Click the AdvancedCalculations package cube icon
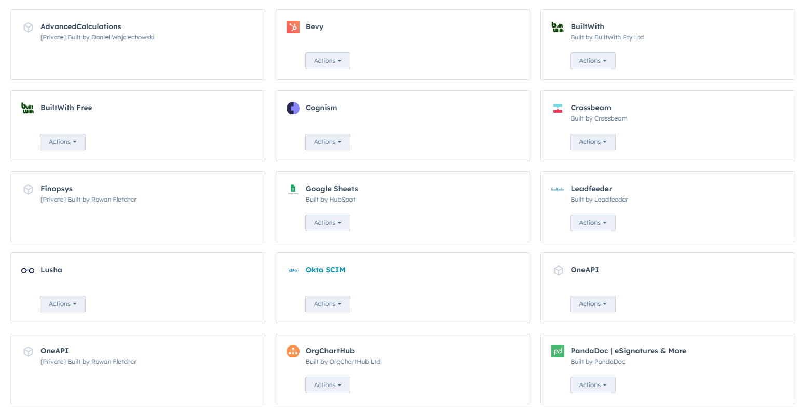 click(28, 27)
